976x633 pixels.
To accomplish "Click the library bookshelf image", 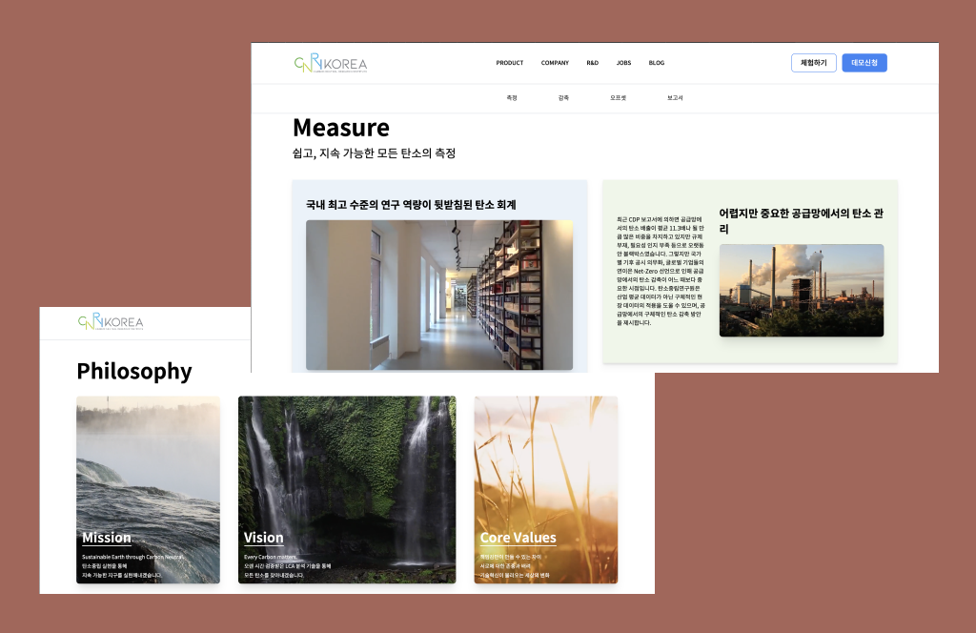I will (x=439, y=295).
